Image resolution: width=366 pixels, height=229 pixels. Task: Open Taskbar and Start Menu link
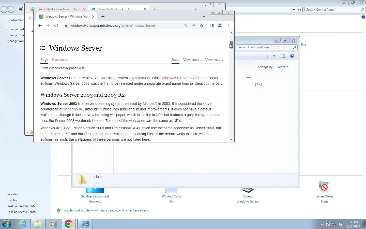coord(23,206)
